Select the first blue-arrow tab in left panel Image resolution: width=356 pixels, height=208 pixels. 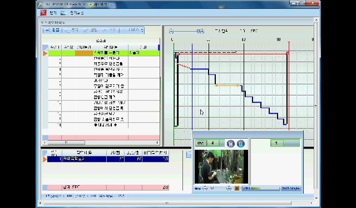[x=52, y=30]
